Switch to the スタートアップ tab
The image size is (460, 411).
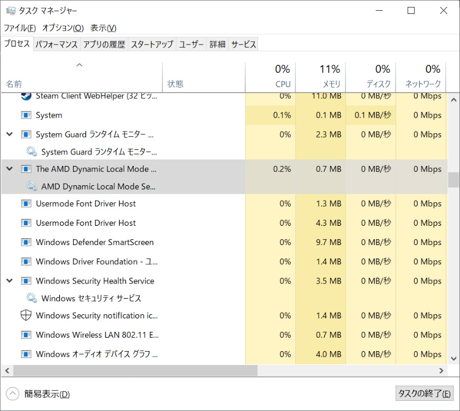pos(152,45)
